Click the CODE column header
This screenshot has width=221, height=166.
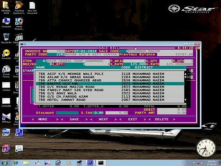tap(126, 67)
